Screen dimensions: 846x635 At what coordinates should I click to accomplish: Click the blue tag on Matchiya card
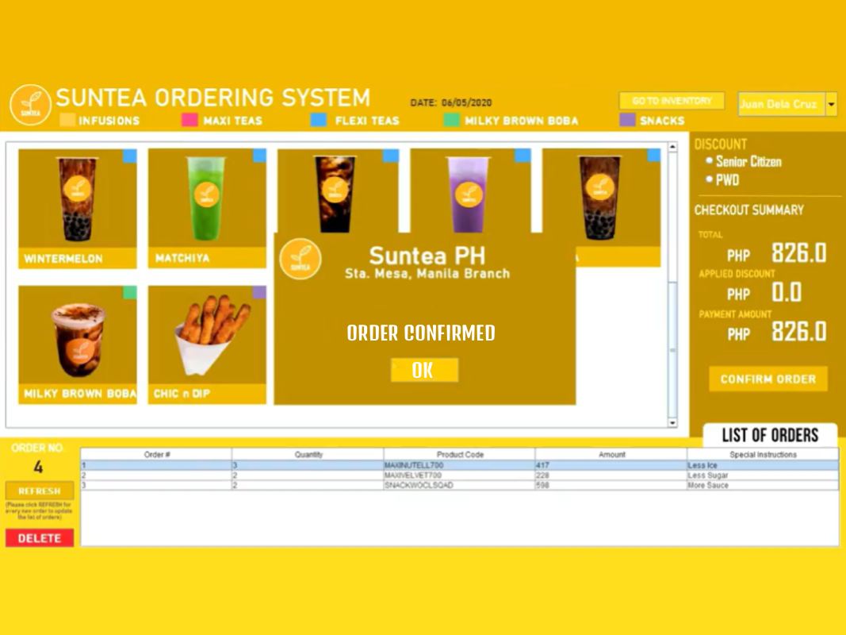click(259, 156)
